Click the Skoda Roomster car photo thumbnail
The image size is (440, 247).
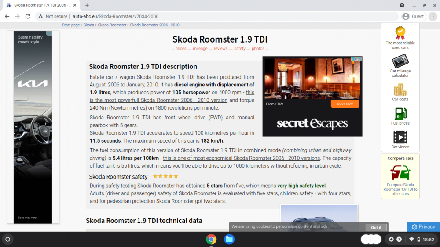pos(319,218)
